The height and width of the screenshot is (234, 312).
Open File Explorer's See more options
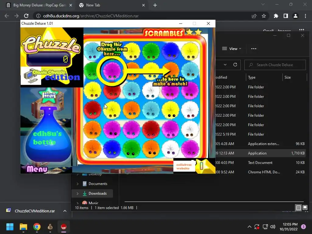254,48
